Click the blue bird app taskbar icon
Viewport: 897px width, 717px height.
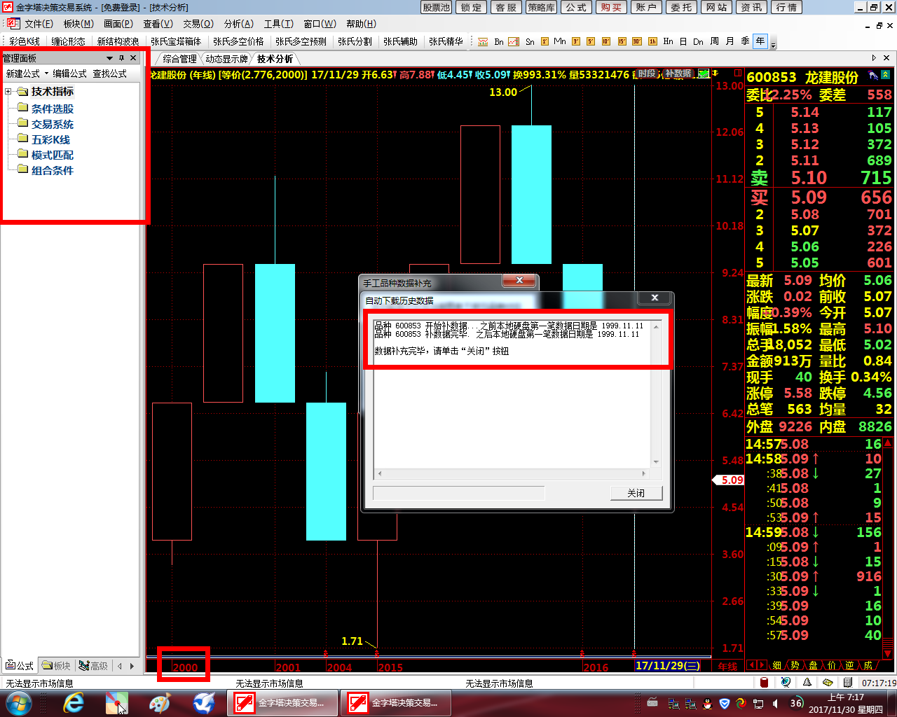point(204,703)
